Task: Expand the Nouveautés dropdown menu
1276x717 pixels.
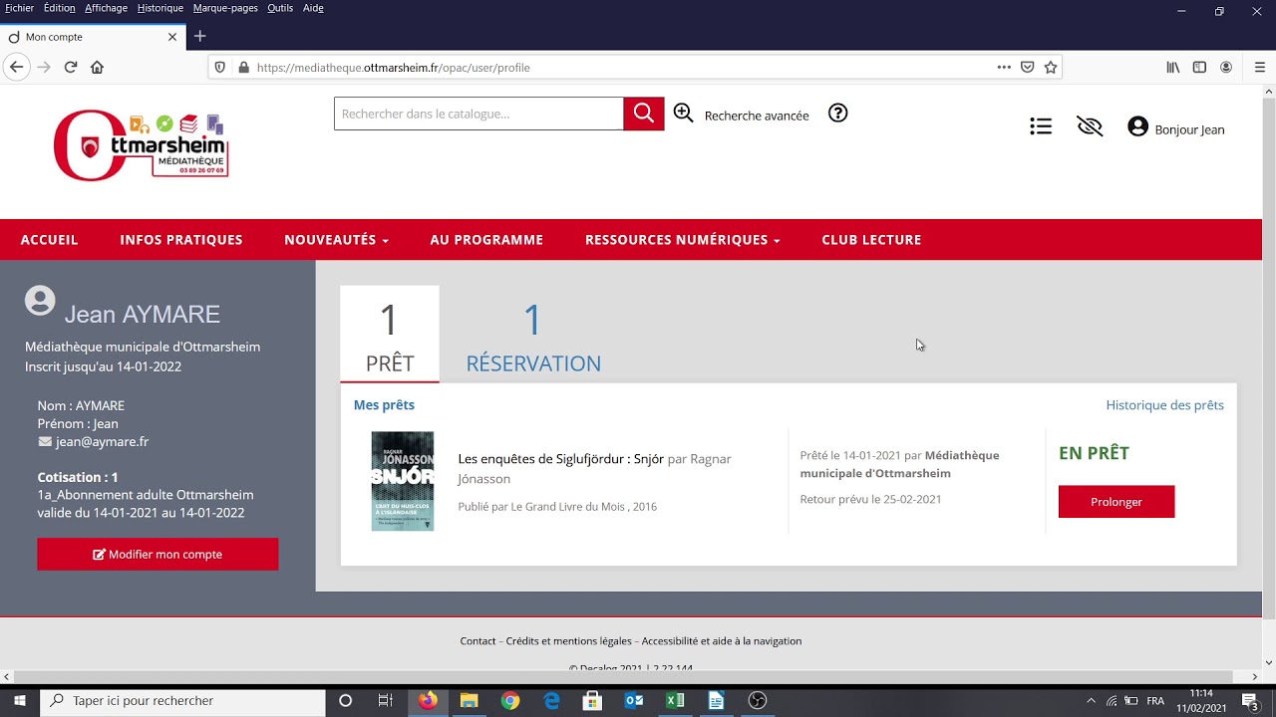Action: [336, 240]
